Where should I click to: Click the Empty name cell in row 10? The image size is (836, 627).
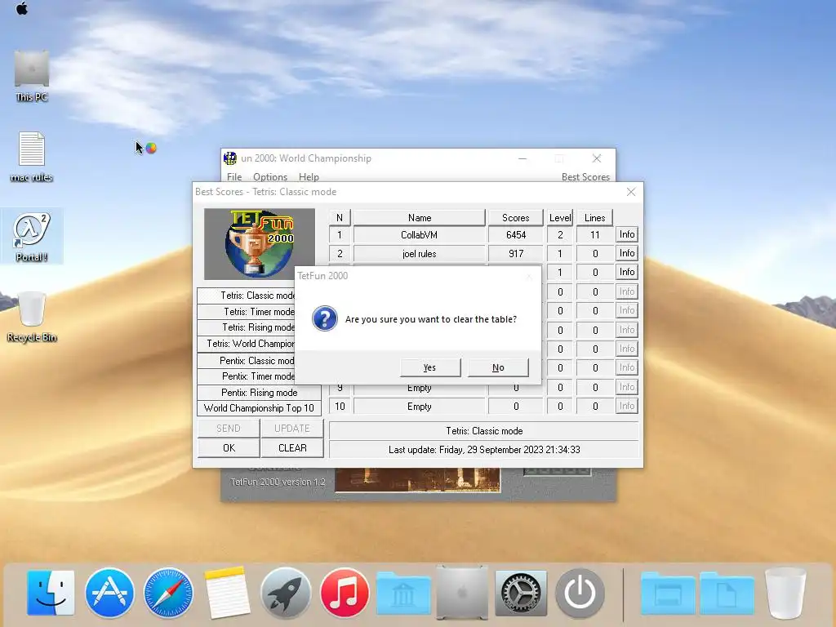point(420,407)
